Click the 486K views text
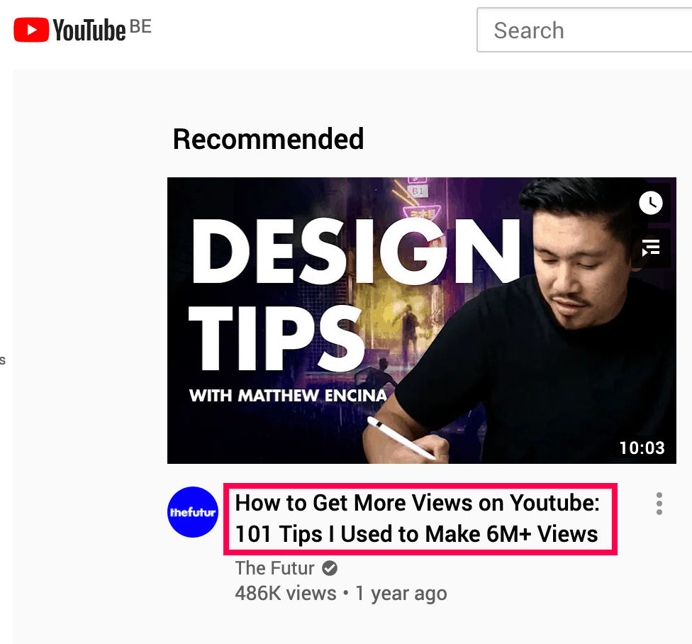692x644 pixels. point(286,593)
